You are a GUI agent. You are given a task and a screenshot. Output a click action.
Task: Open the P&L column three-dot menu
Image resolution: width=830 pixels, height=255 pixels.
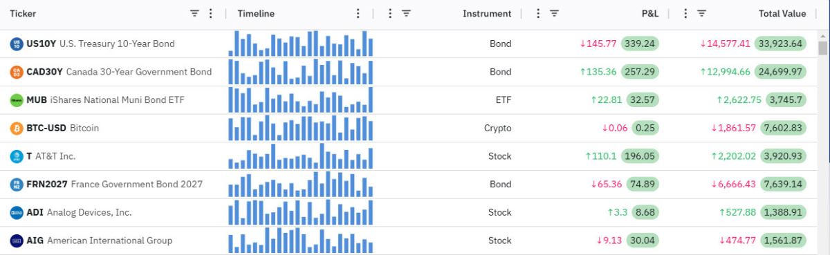pos(537,14)
